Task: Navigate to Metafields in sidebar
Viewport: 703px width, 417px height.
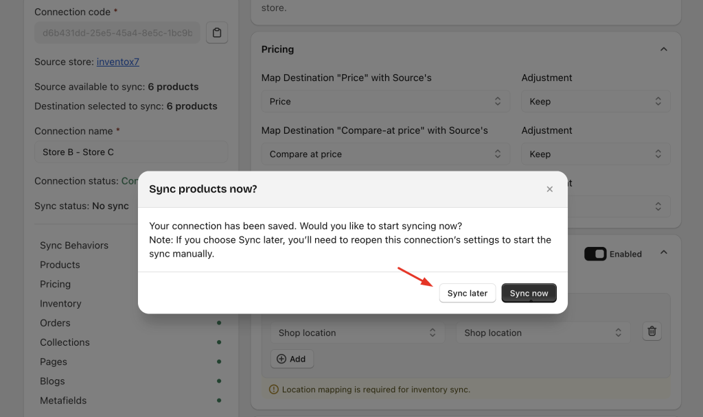Action: click(x=63, y=401)
